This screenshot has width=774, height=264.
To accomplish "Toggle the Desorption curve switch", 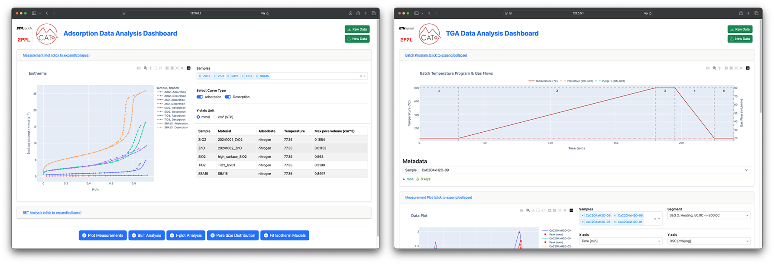I will (x=228, y=97).
